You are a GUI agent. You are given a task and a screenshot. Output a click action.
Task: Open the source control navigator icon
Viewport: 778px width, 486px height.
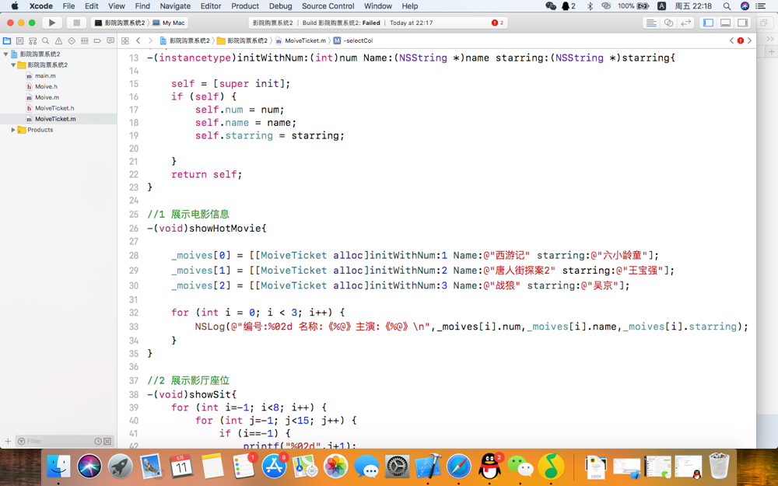[x=20, y=40]
